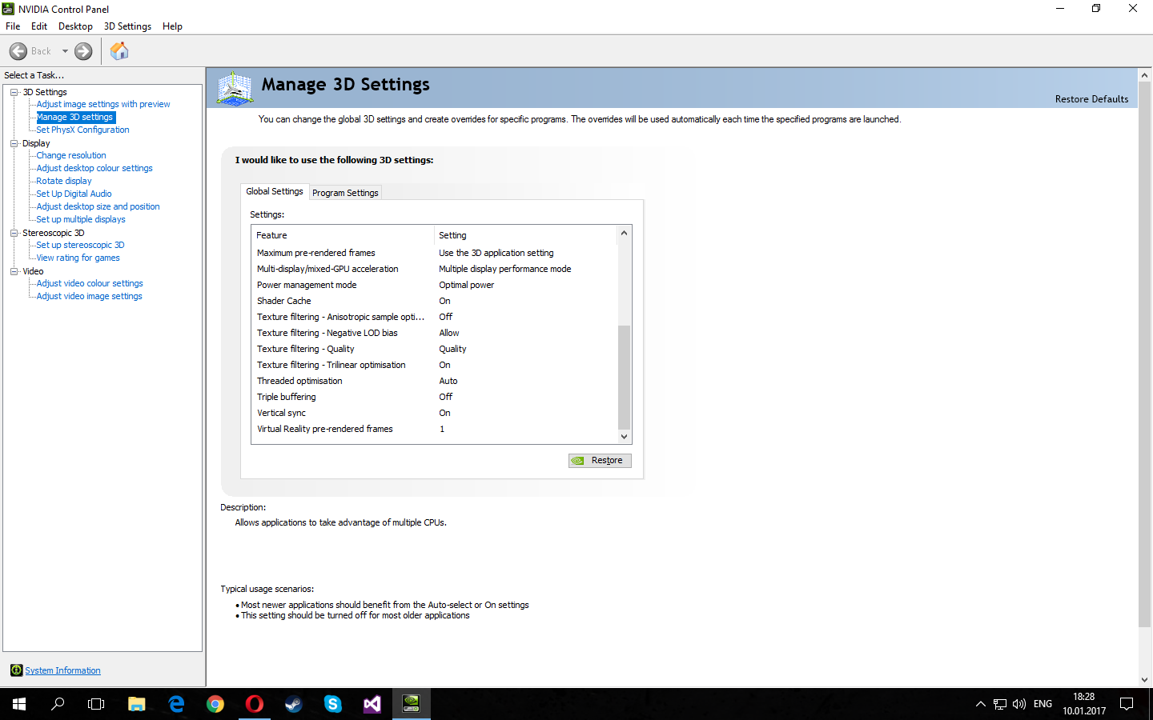Click Restore Defaults link
1153x720 pixels.
pos(1091,99)
